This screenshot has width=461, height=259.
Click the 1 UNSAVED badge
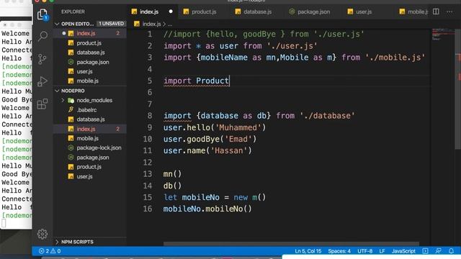click(111, 24)
